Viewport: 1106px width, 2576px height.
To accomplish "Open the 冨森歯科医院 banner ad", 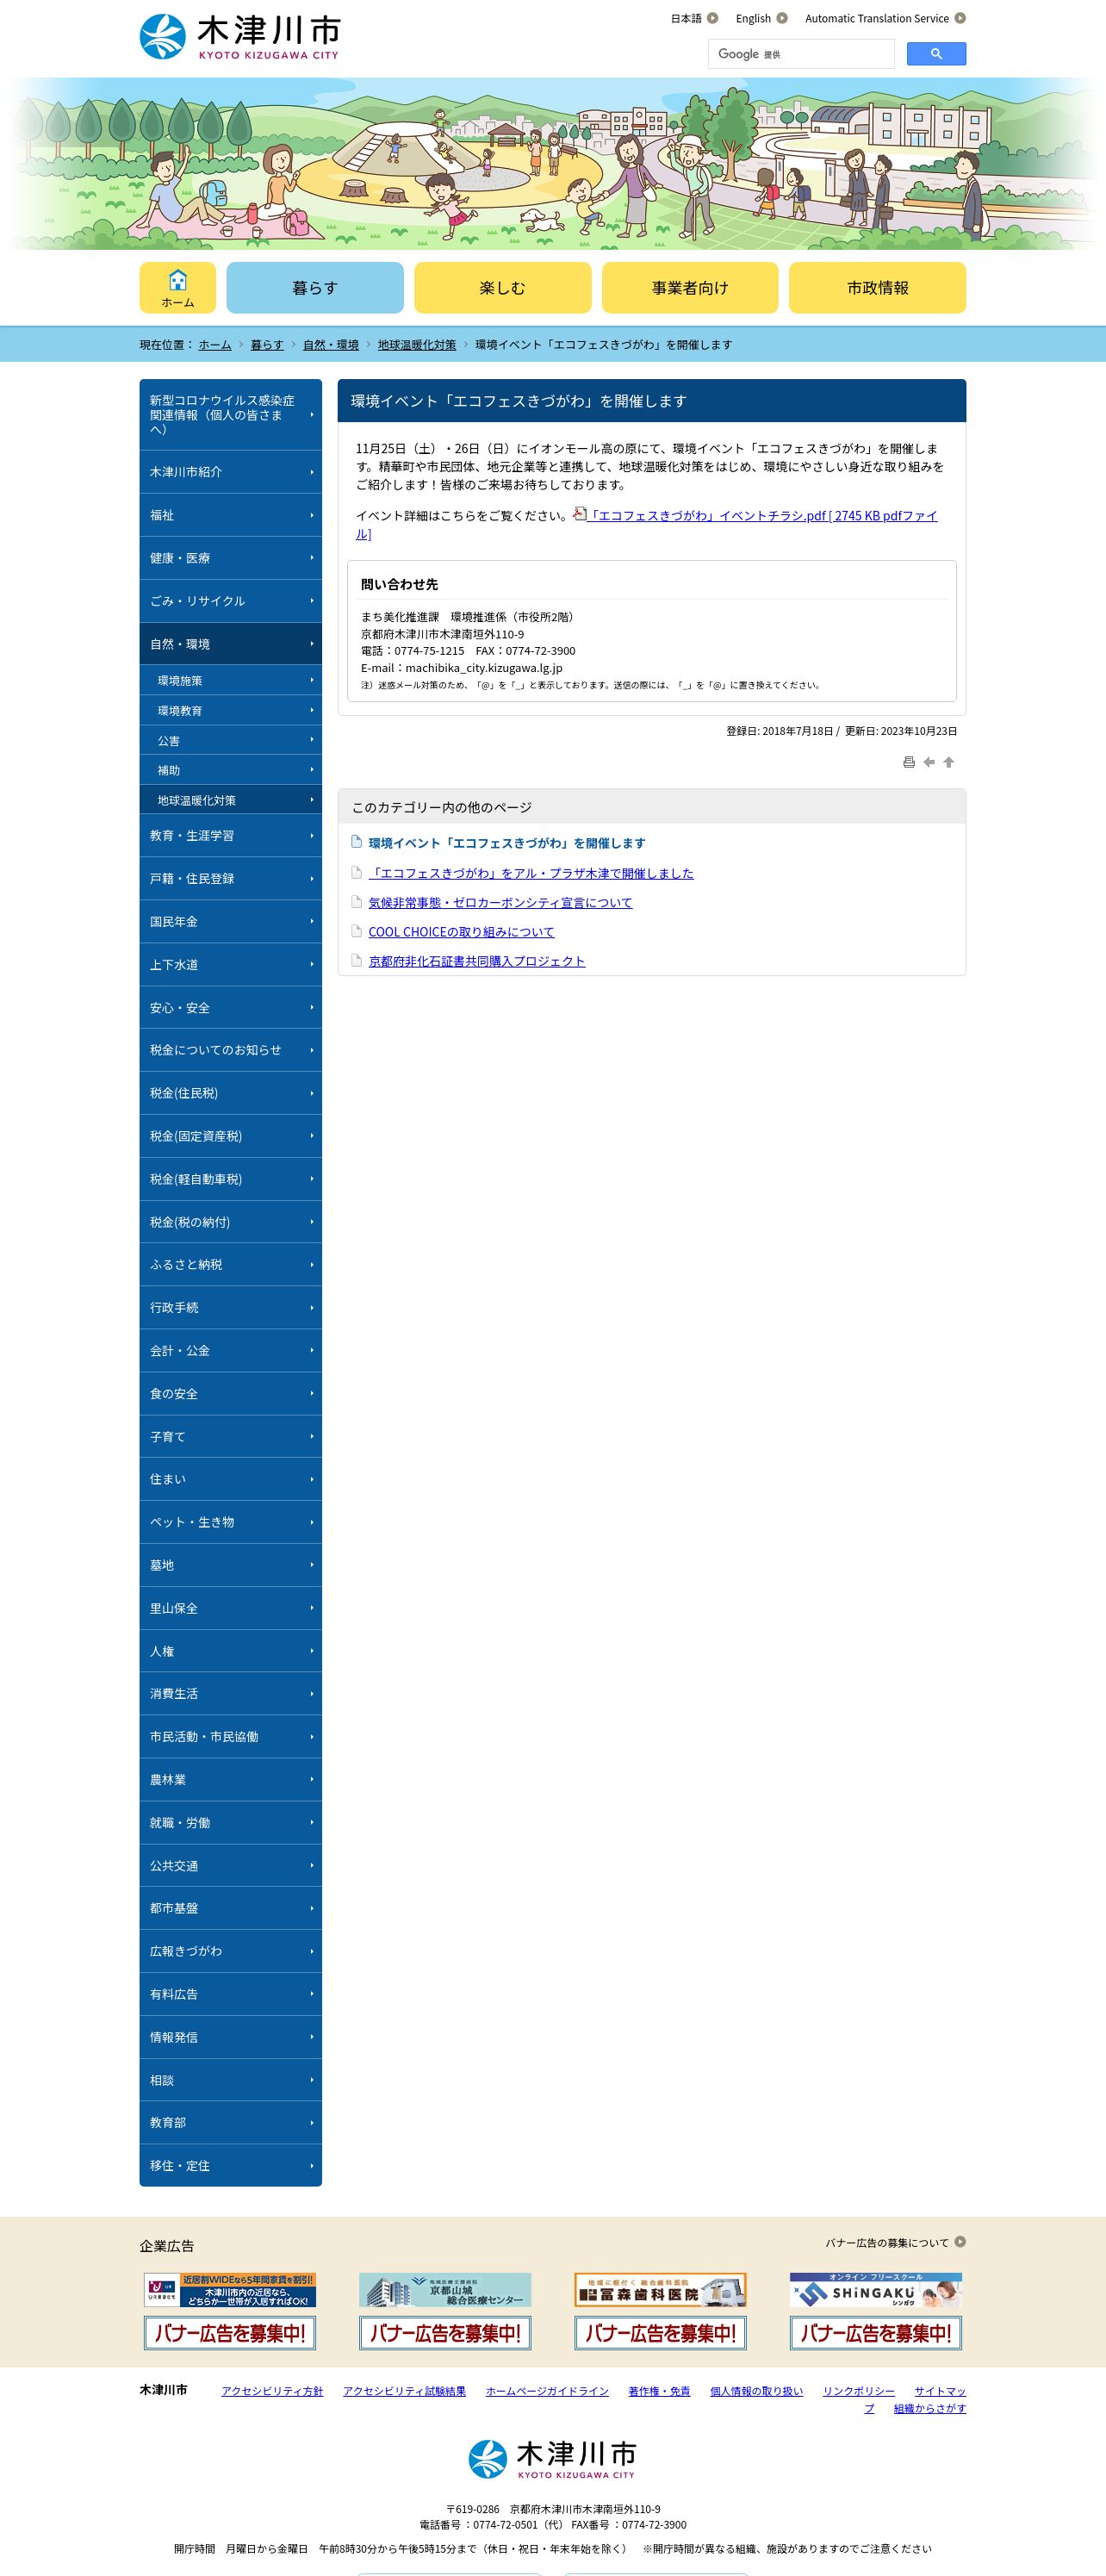I will click(x=660, y=2289).
